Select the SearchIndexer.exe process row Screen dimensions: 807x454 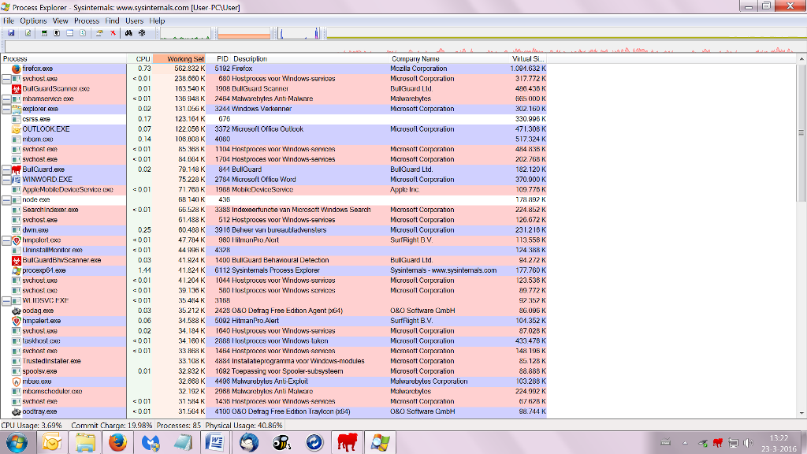click(x=273, y=210)
